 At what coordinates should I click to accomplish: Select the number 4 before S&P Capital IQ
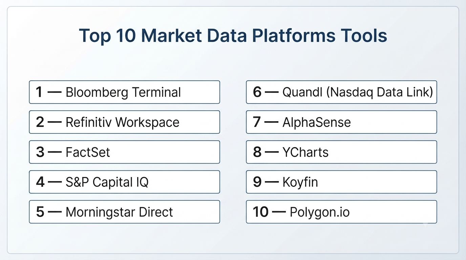pyautogui.click(x=40, y=182)
